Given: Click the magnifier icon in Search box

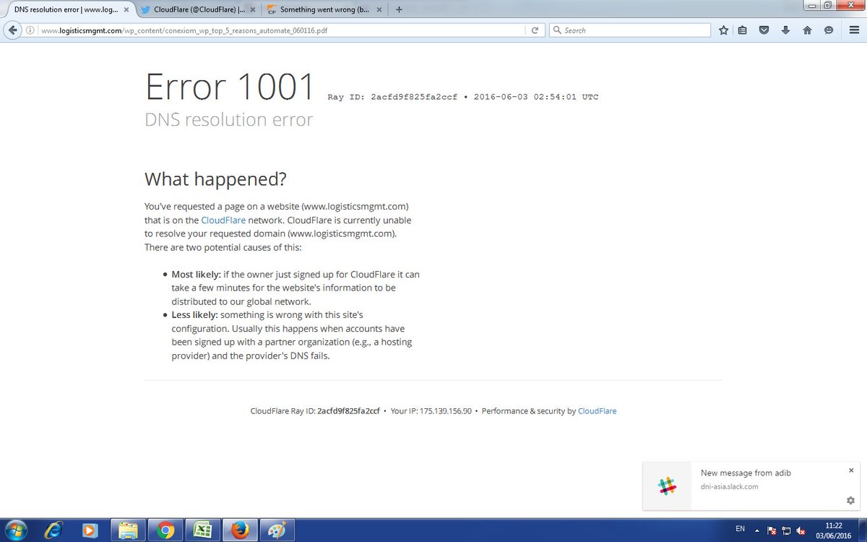Looking at the screenshot, I should [x=557, y=30].
